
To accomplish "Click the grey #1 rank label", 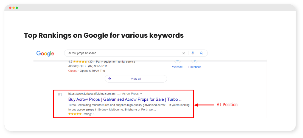I will (60, 94).
